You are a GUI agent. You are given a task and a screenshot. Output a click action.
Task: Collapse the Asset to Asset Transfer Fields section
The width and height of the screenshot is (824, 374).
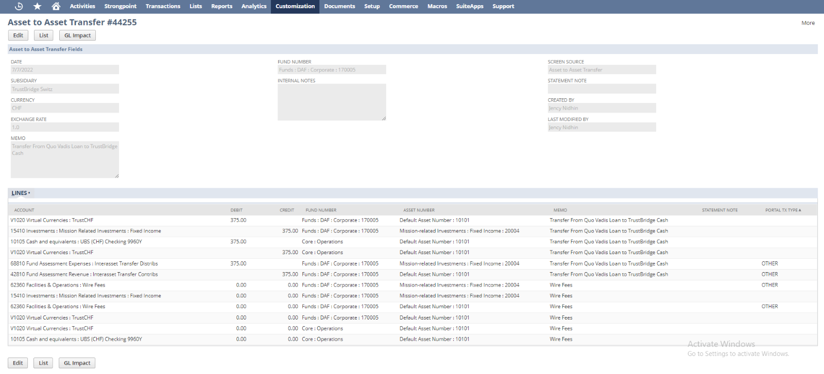[x=46, y=49]
